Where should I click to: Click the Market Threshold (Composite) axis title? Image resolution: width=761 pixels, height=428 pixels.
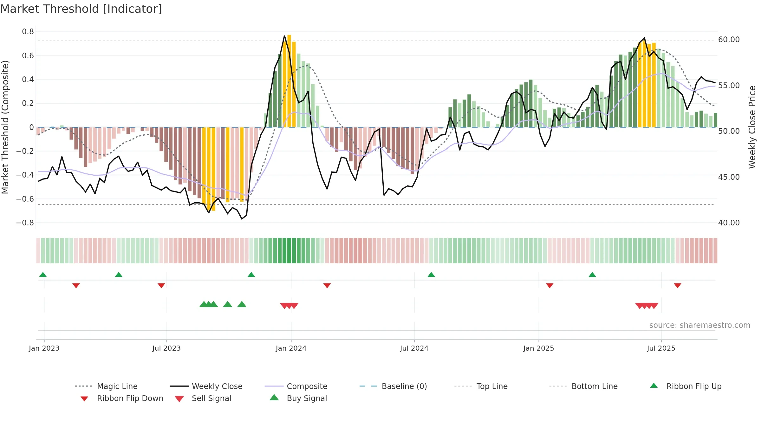5,127
